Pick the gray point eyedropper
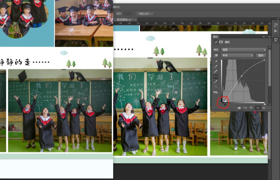 pos(216,66)
